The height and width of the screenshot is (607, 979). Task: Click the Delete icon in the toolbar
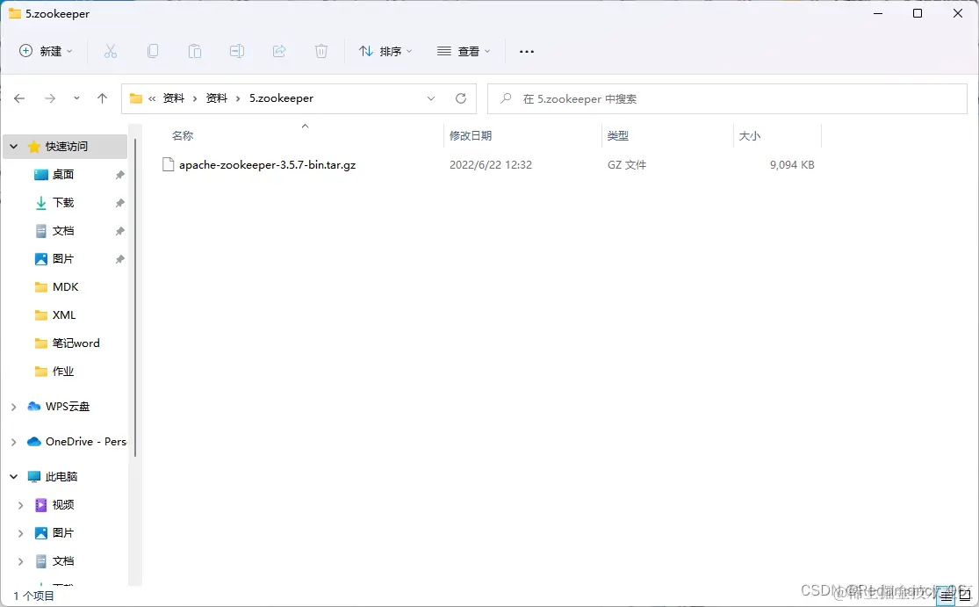pos(321,51)
